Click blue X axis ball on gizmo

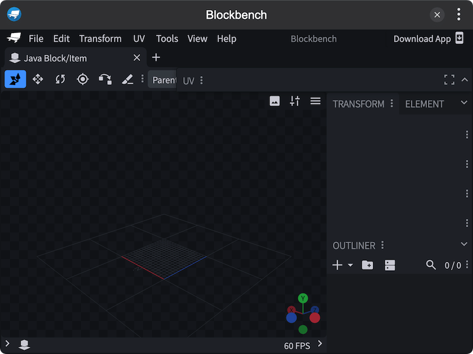click(x=291, y=317)
